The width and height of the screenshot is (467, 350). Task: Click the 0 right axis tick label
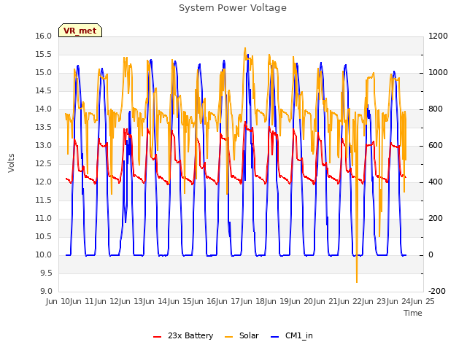point(431,254)
